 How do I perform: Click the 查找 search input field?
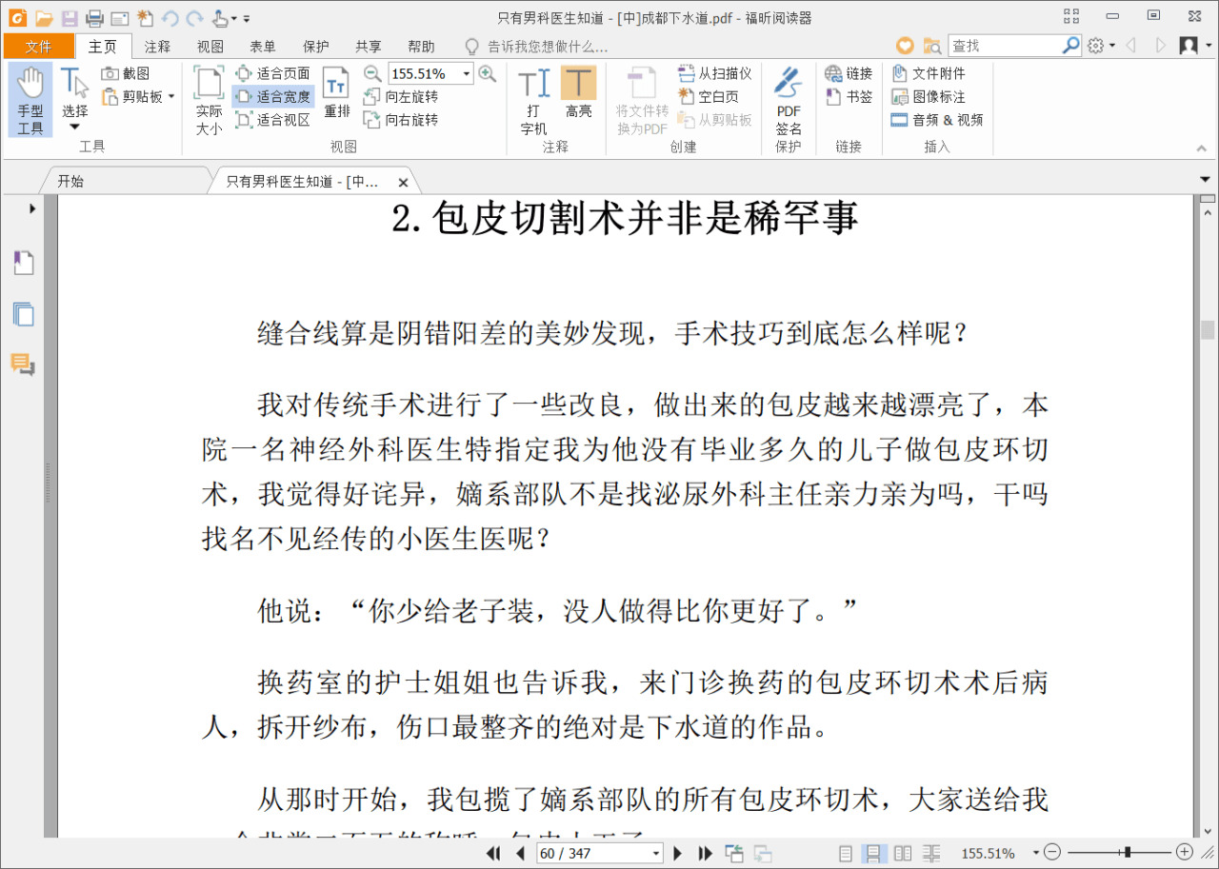[1005, 46]
